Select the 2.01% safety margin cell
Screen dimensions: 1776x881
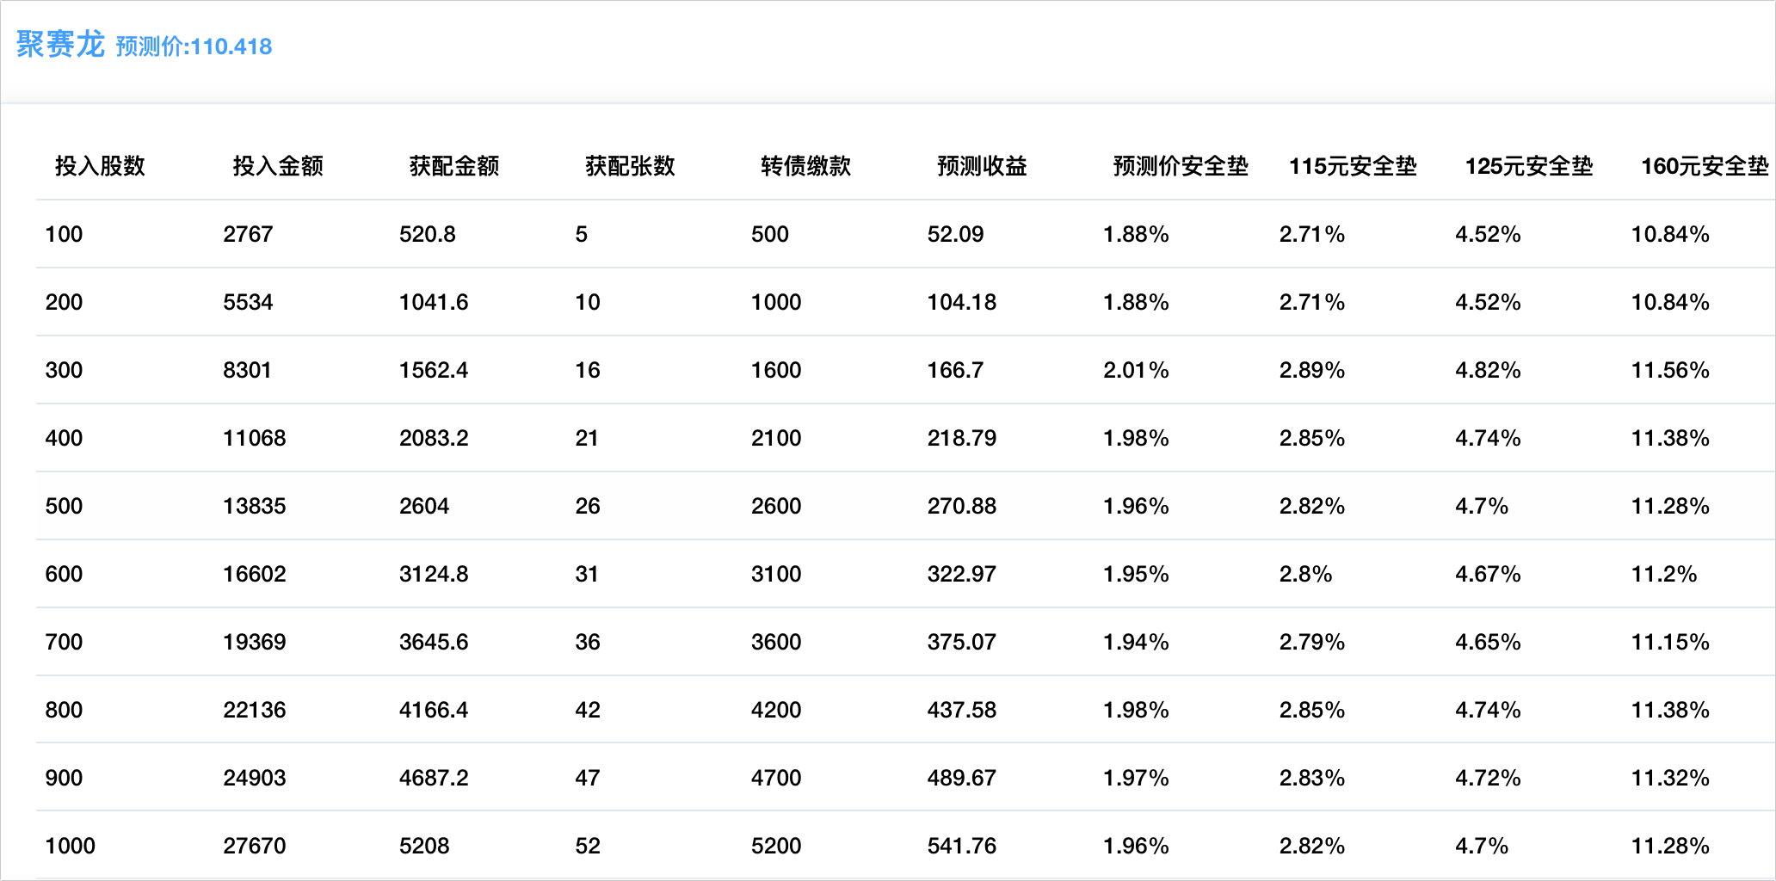tap(1136, 370)
